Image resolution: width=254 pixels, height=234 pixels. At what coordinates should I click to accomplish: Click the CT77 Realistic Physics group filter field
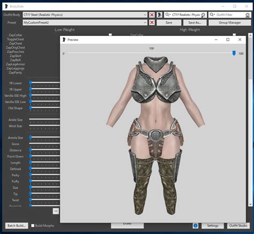186,15
